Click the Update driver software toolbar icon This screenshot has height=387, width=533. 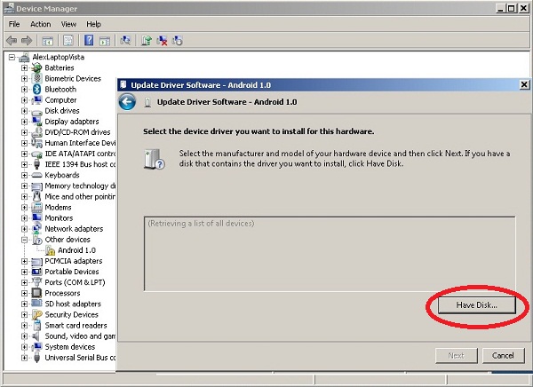[147, 41]
